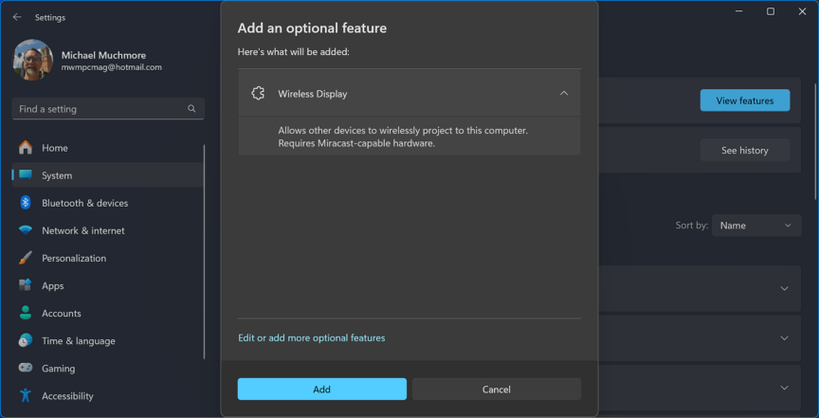Click the Settings back arrow
The width and height of the screenshot is (819, 418).
[x=17, y=17]
